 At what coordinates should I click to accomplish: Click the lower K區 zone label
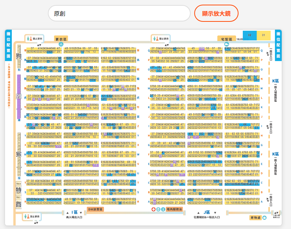(x=276, y=154)
